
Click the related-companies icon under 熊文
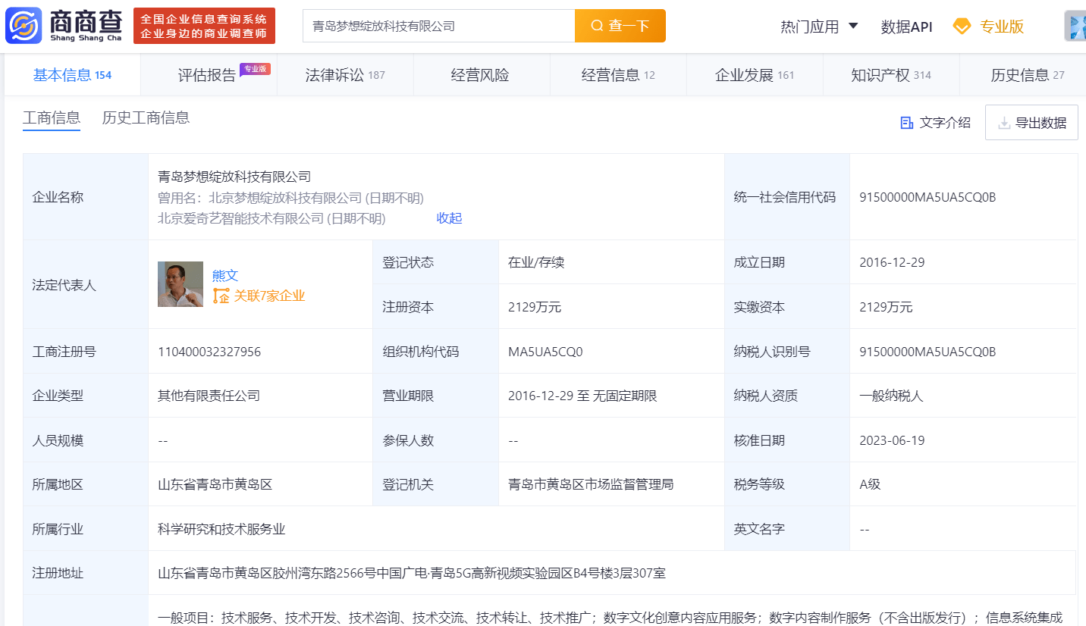pyautogui.click(x=221, y=296)
